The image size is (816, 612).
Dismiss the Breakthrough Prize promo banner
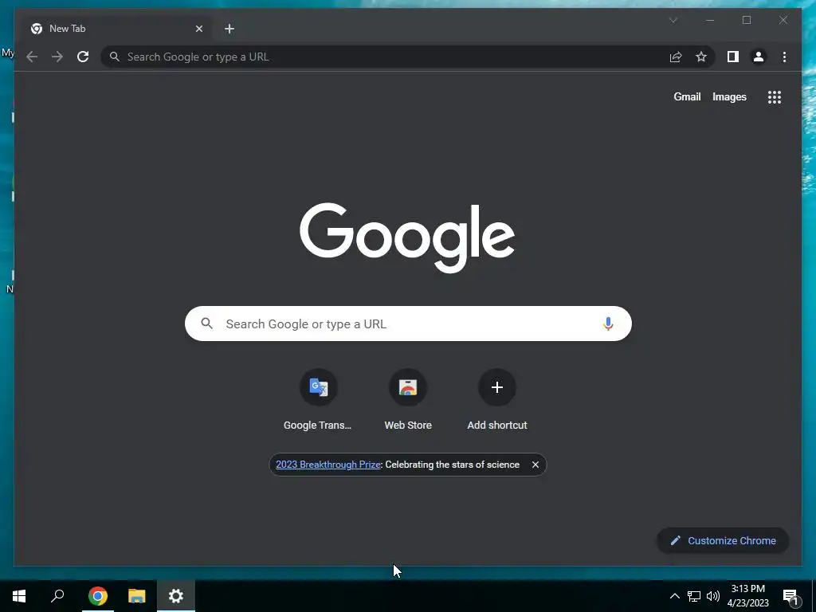535,465
